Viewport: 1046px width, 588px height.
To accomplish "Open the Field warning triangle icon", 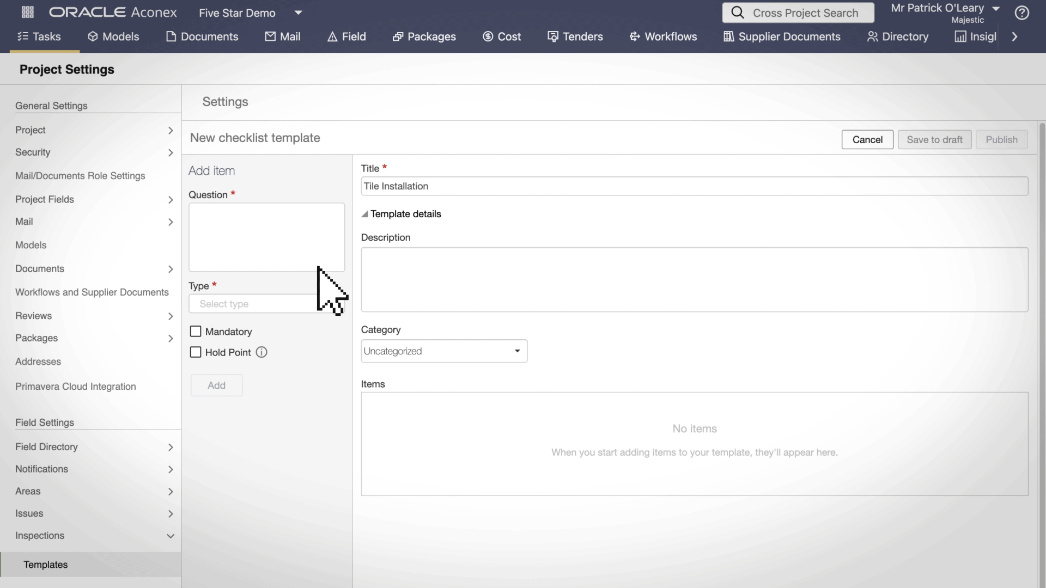I will point(332,36).
